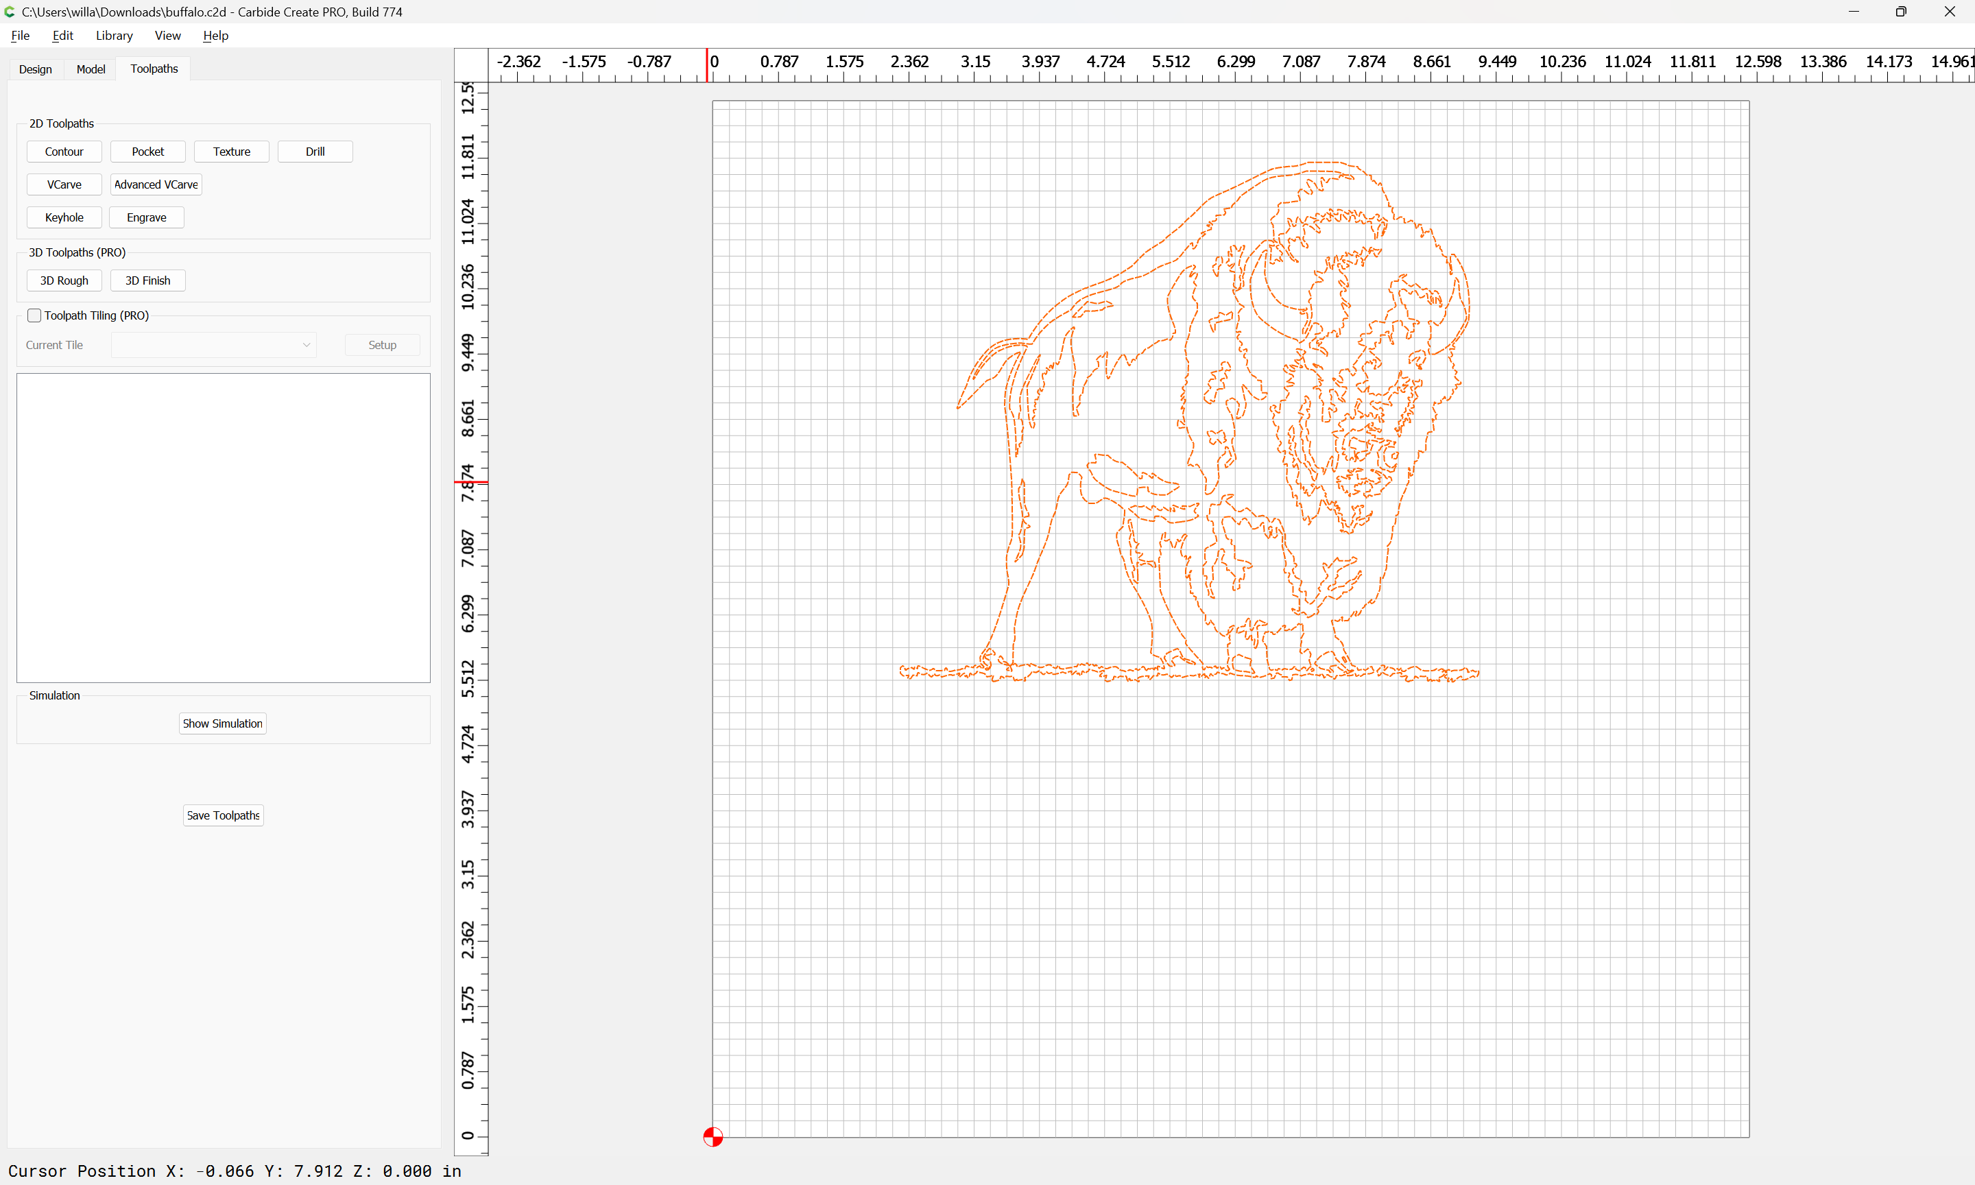Open the File menu
Screen dimensions: 1975x1185
tap(20, 35)
